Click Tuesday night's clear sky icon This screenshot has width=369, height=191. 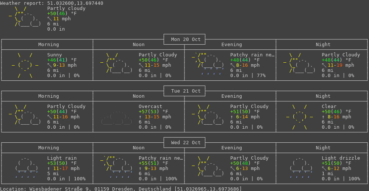click(300, 117)
